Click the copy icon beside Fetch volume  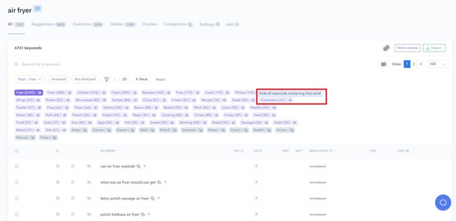387,48
